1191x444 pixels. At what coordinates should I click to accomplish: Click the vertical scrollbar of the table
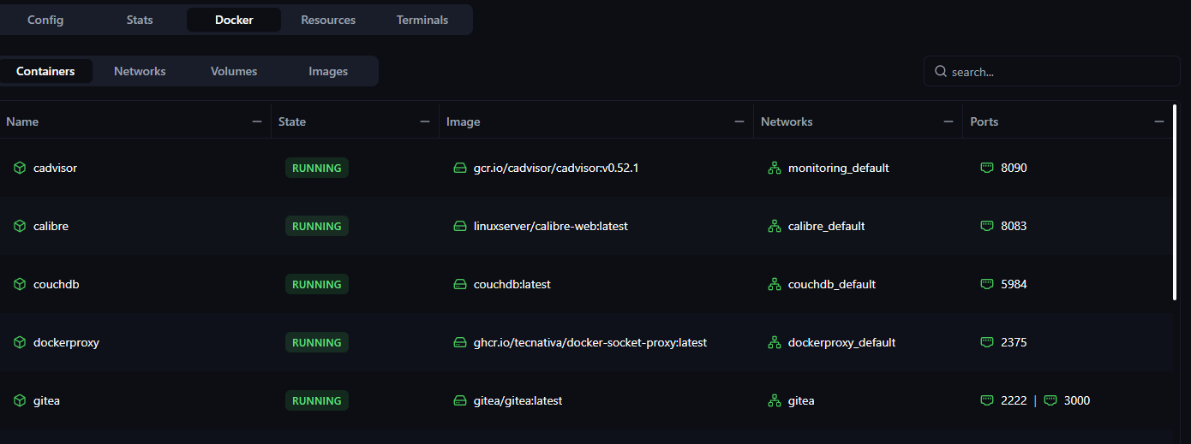coord(1175,202)
